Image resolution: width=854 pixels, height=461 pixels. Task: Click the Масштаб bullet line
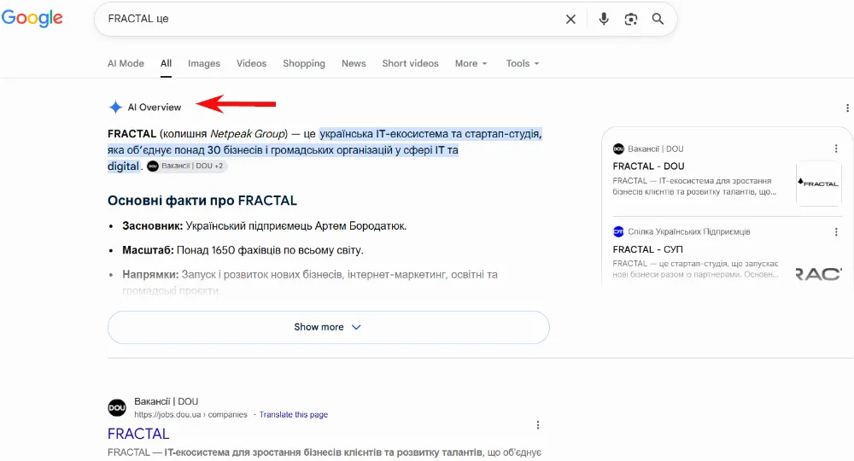click(x=243, y=250)
